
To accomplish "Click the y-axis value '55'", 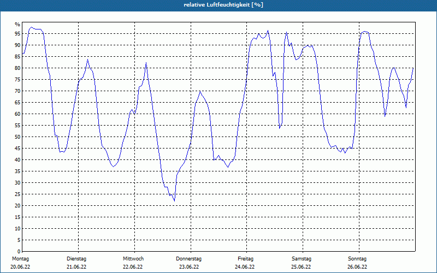I will (x=17, y=126).
